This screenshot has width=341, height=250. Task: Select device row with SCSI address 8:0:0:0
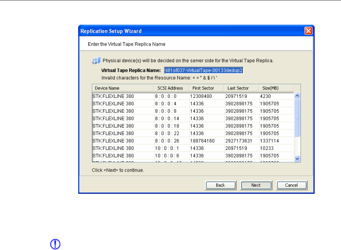tap(193, 96)
